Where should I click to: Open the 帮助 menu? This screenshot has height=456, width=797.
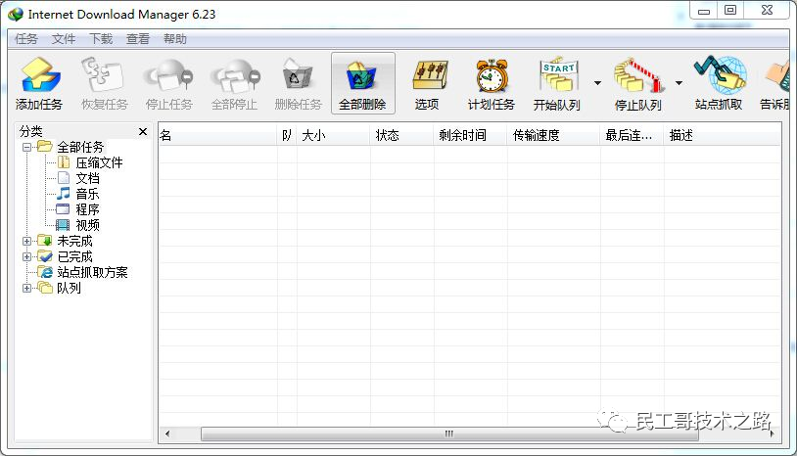175,39
